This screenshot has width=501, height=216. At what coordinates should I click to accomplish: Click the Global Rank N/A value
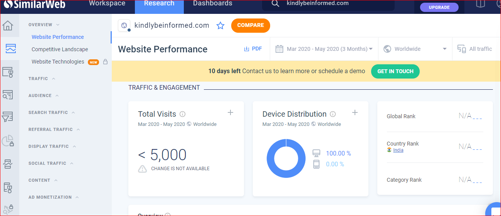pyautogui.click(x=470, y=116)
